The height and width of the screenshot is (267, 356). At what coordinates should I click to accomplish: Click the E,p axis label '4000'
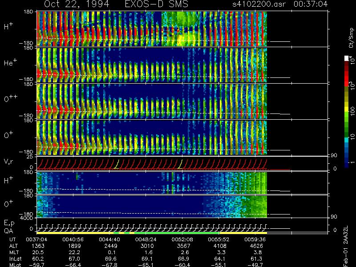28,218
